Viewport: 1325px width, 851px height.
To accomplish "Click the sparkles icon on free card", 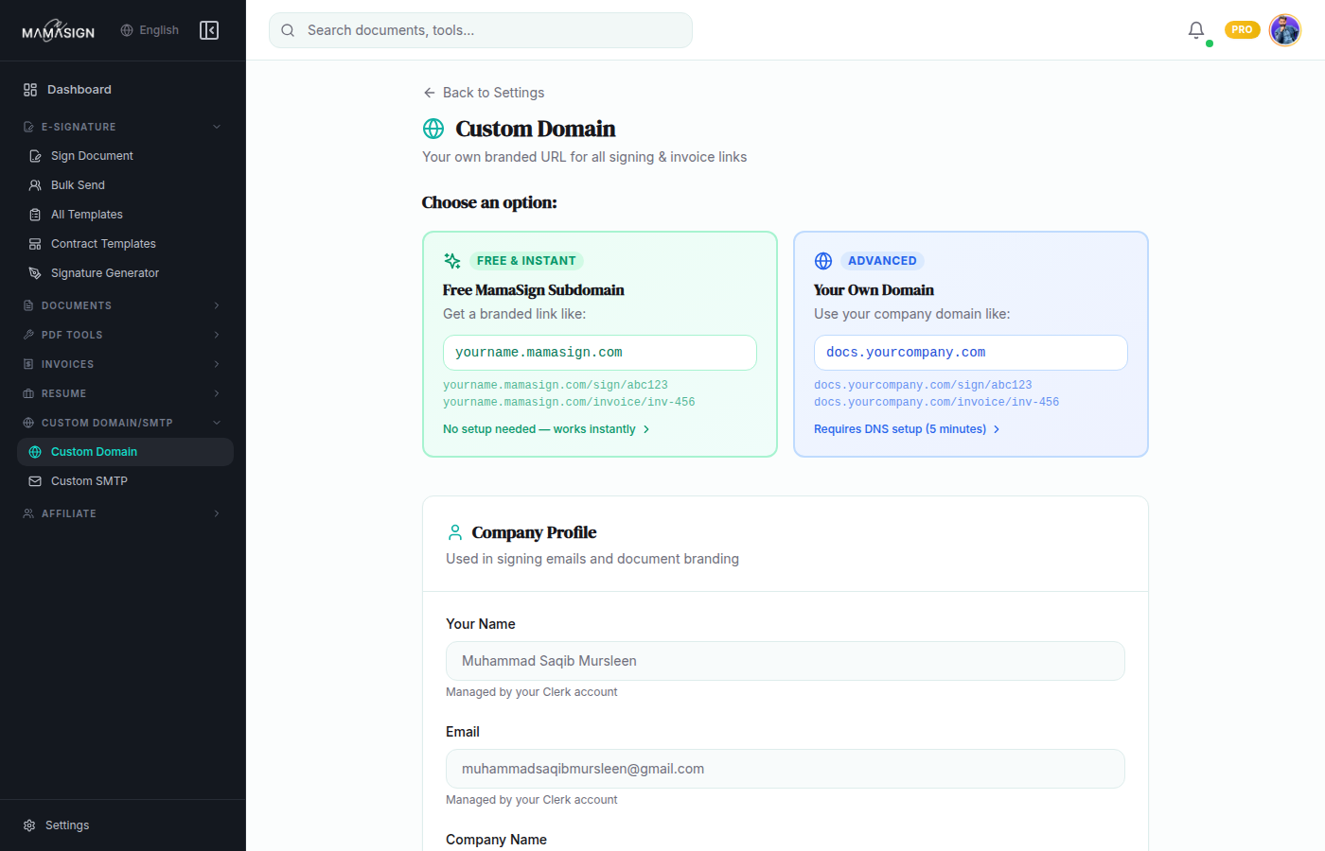I will [452, 261].
